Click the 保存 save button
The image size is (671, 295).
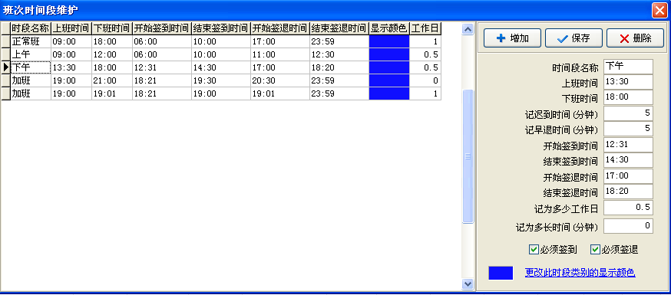[573, 38]
